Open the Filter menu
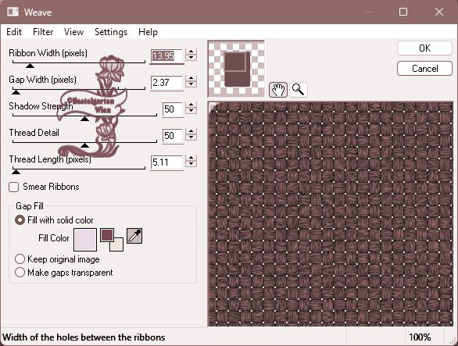 [x=43, y=32]
